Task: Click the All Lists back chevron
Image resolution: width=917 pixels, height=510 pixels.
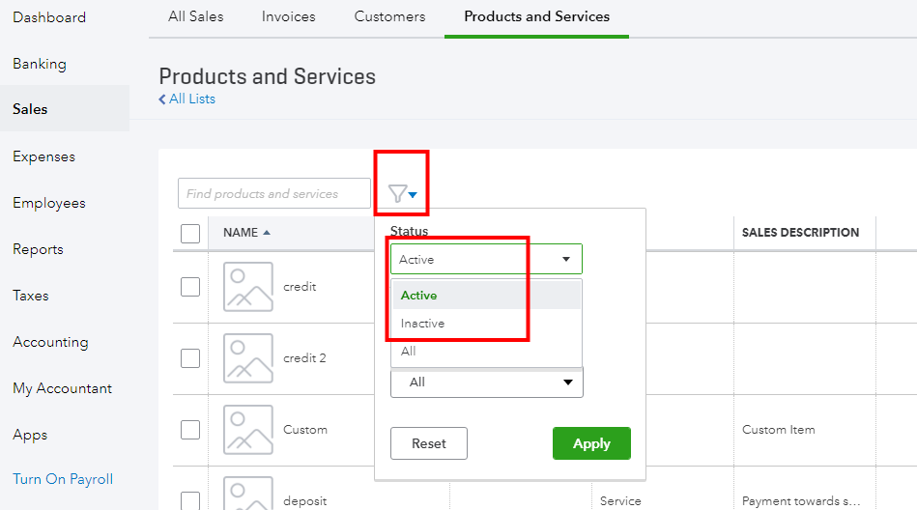Action: click(x=162, y=99)
